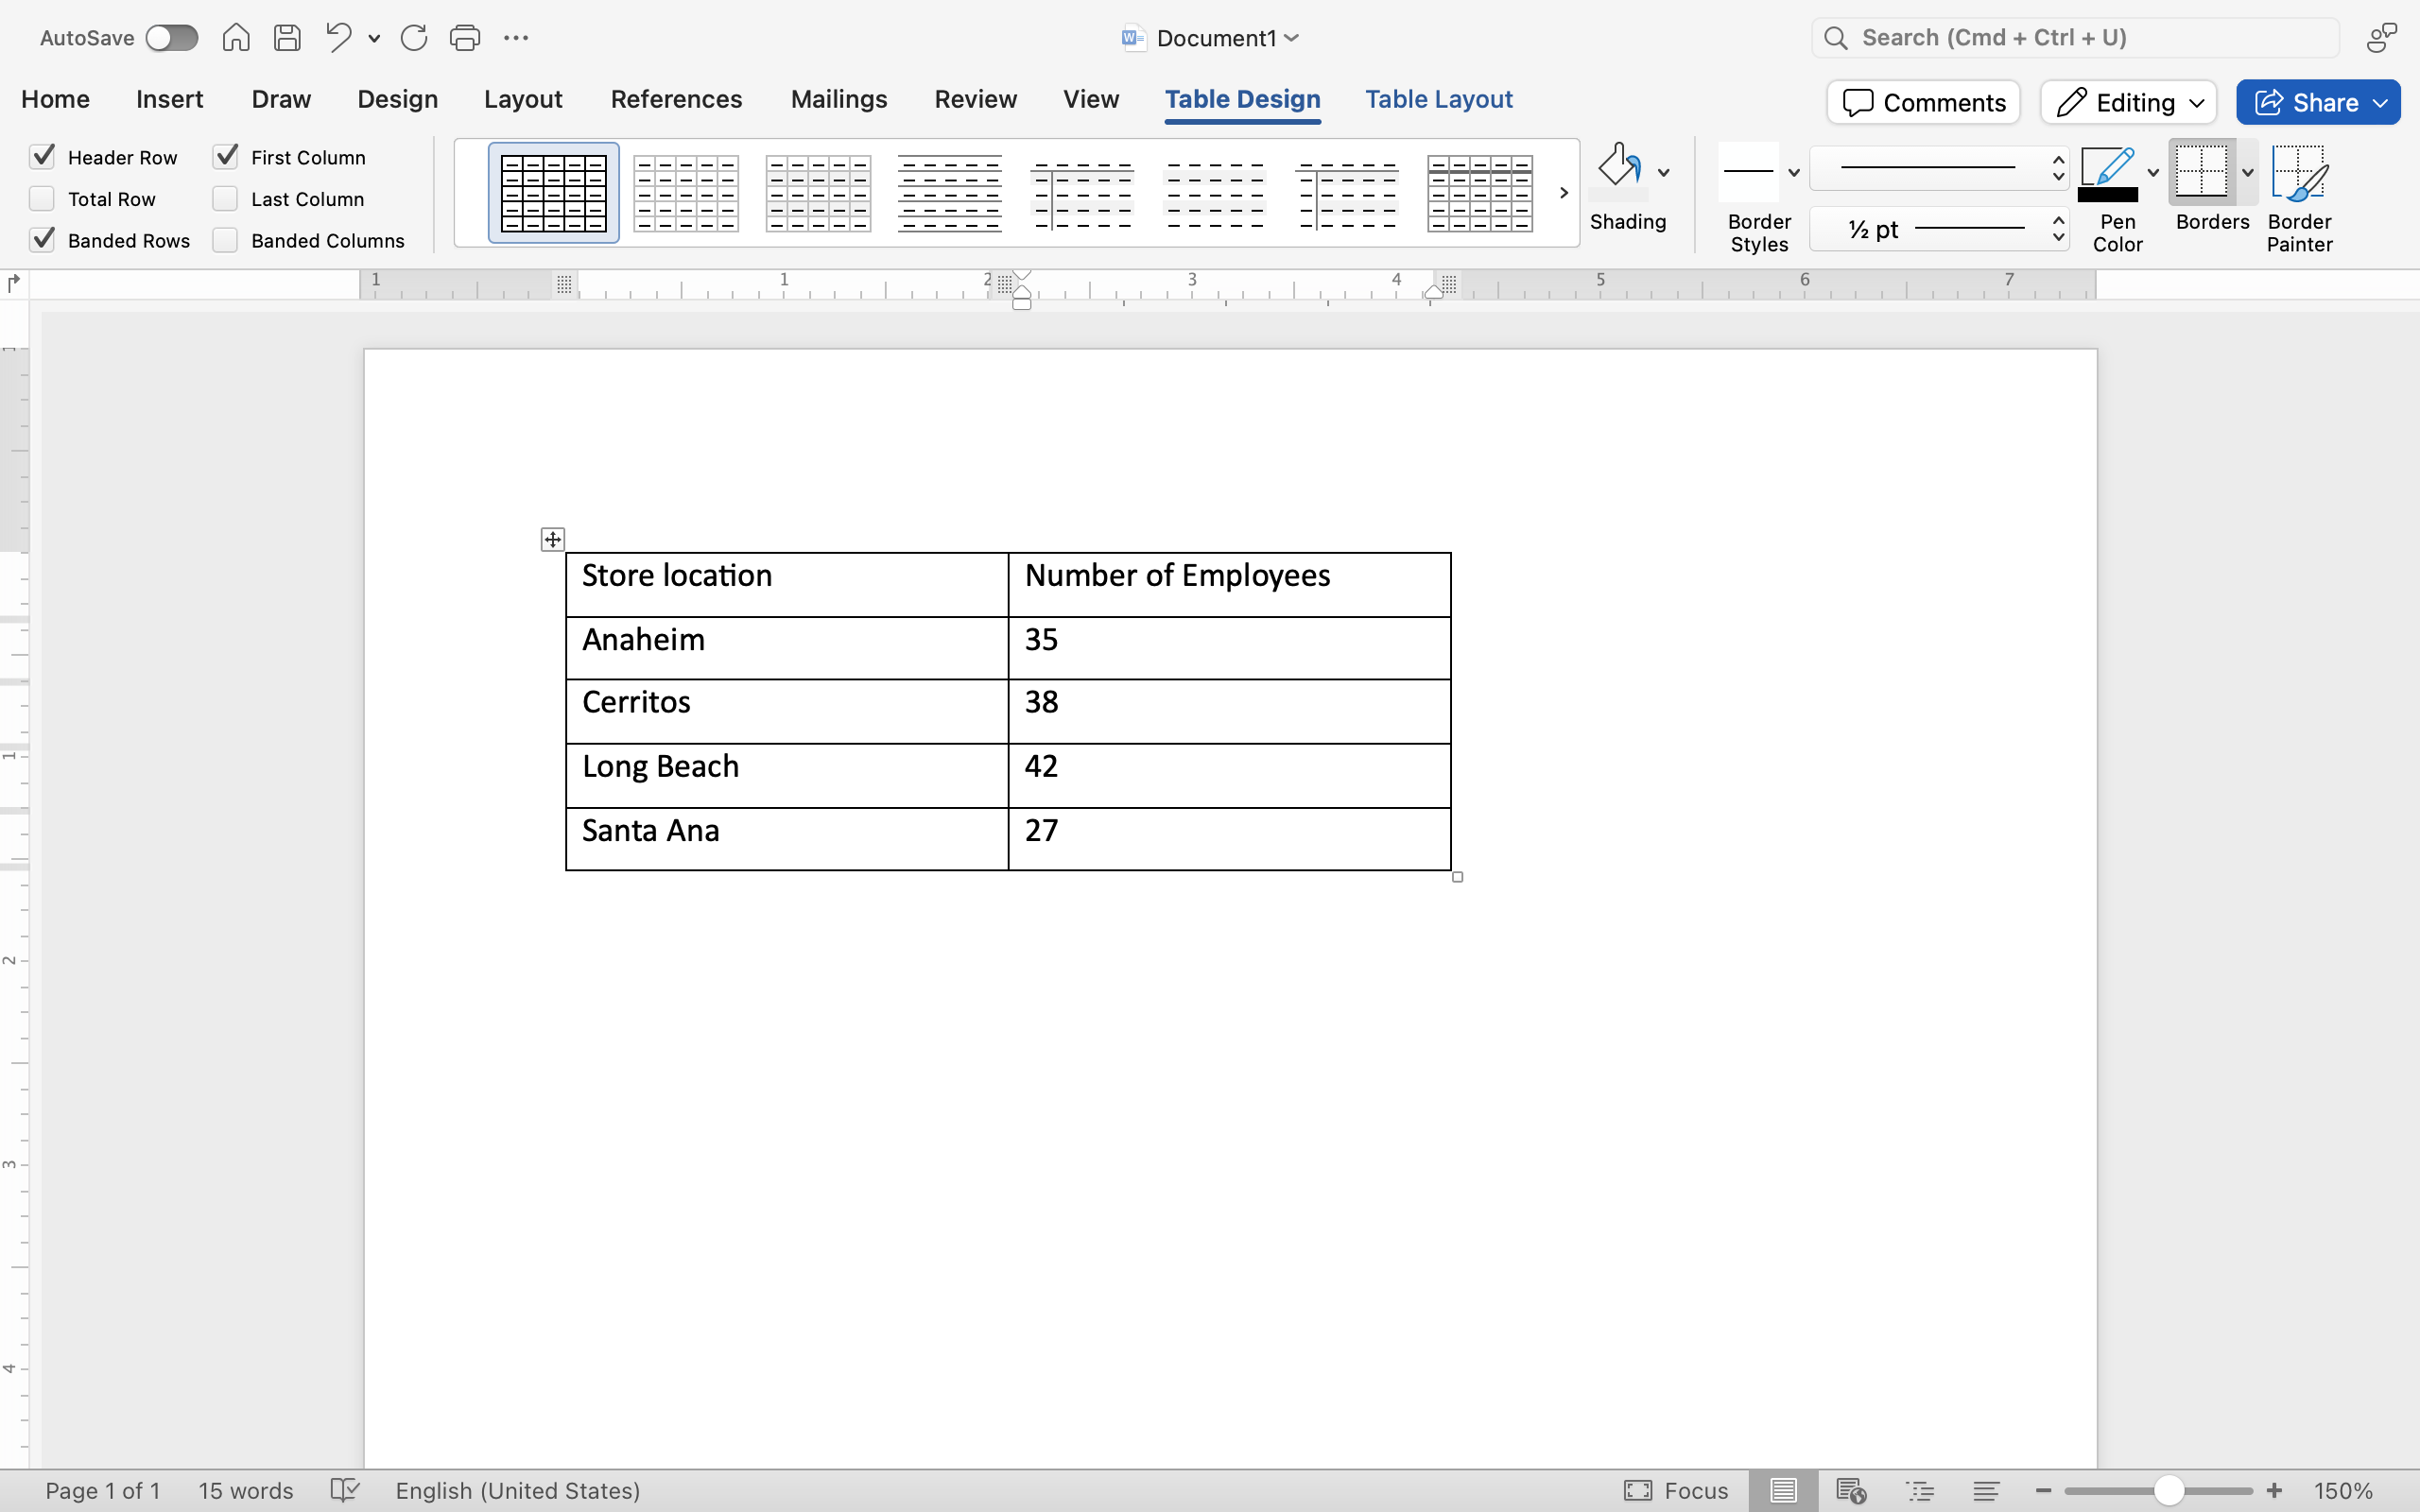Uncheck the First Column checkbox
Viewport: 2420px width, 1512px height.
click(225, 156)
